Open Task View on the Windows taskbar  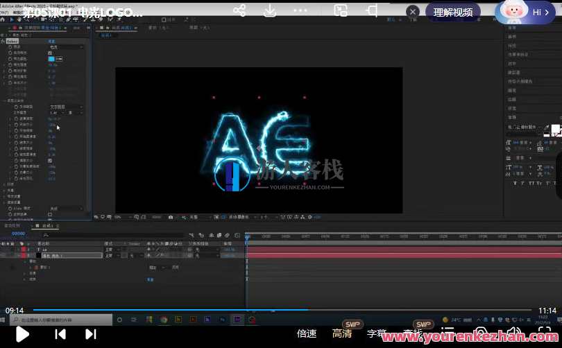click(x=133, y=320)
